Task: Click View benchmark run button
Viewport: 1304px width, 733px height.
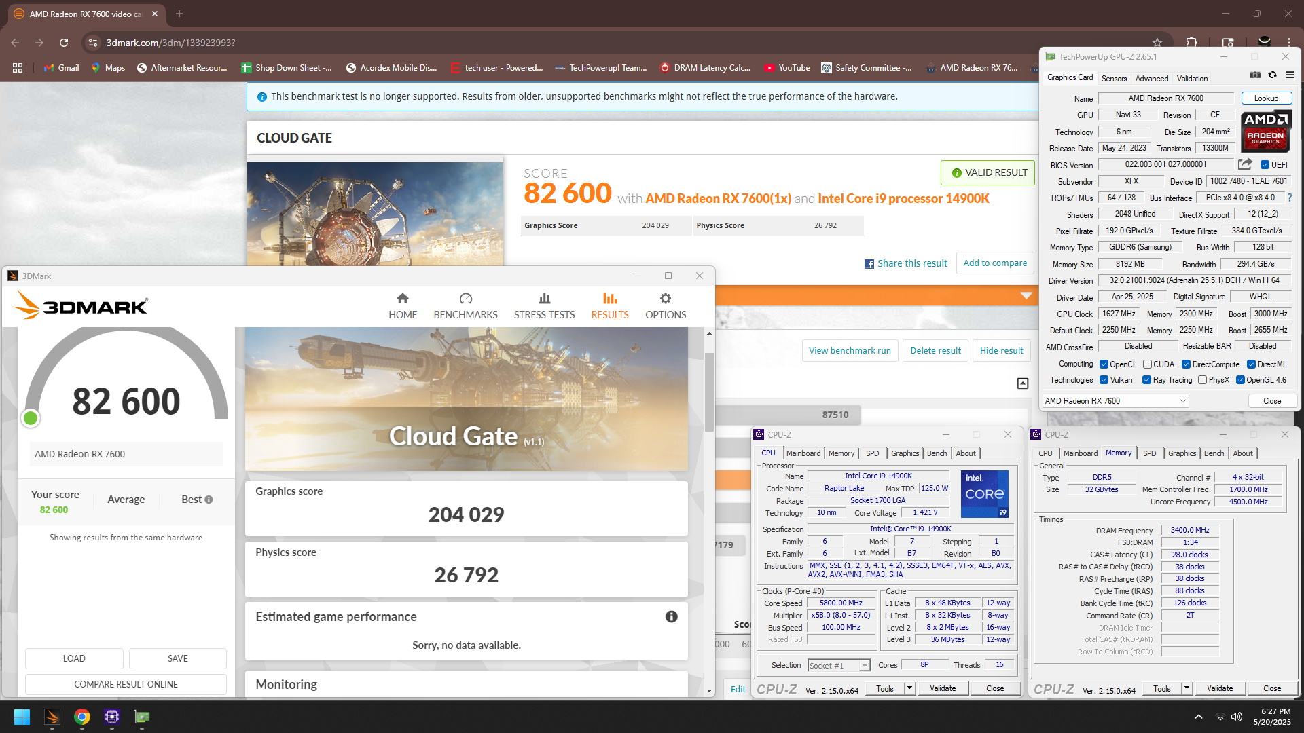Action: [x=850, y=351]
